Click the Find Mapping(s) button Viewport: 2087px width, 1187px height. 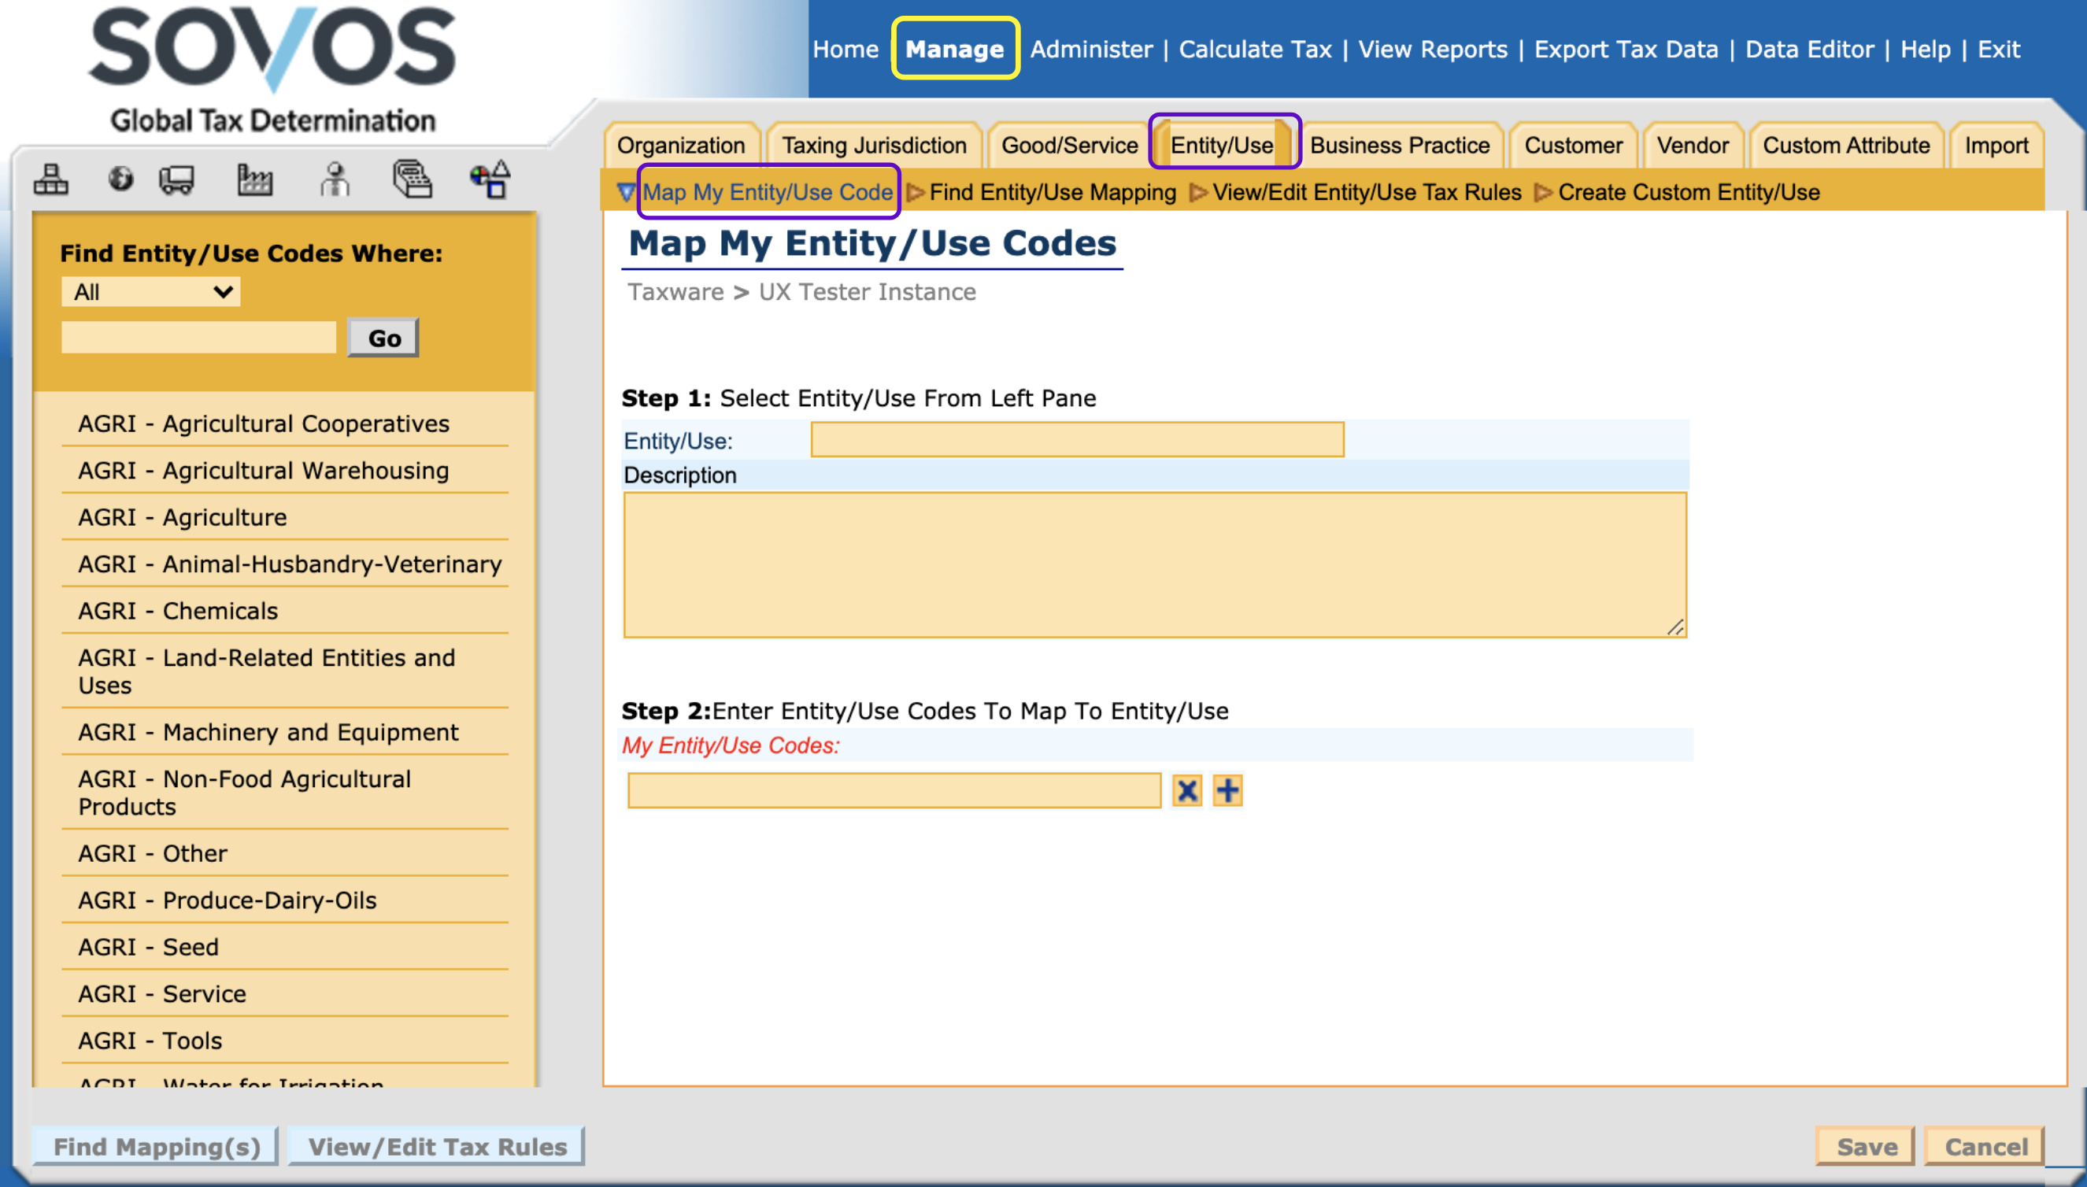(x=157, y=1146)
